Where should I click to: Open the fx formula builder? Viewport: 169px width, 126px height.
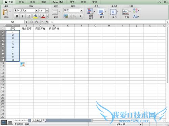pyautogui.click(x=47, y=22)
